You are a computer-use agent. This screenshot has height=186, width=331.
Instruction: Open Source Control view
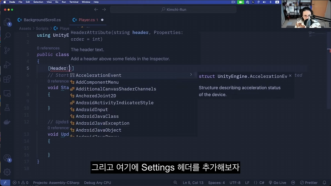(7, 50)
